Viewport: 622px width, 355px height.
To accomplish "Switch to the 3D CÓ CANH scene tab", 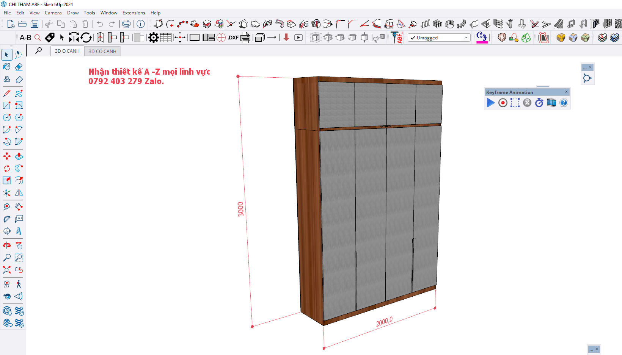I will tap(102, 51).
